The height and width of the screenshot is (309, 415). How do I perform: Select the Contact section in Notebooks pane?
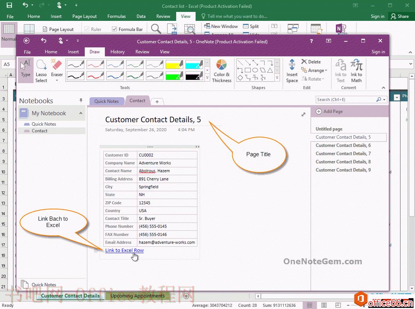[52, 131]
